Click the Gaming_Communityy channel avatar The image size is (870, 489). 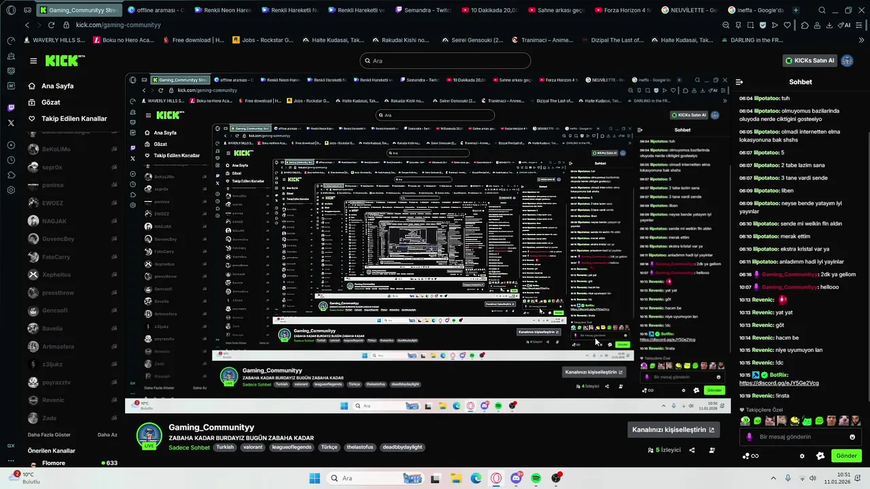tap(149, 436)
